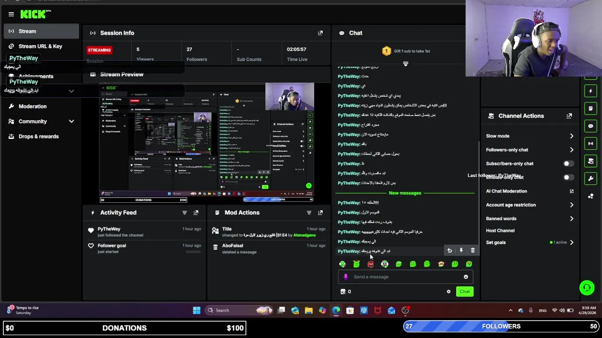This screenshot has width=602, height=338.
Task: Reply to the hovered chat message
Action: pyautogui.click(x=450, y=251)
